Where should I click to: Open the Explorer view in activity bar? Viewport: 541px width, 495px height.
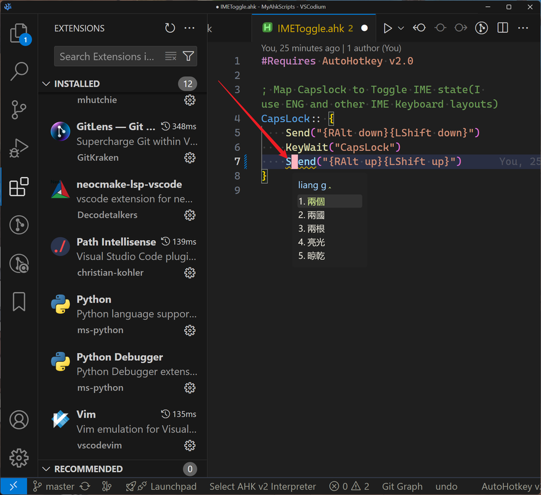(19, 33)
